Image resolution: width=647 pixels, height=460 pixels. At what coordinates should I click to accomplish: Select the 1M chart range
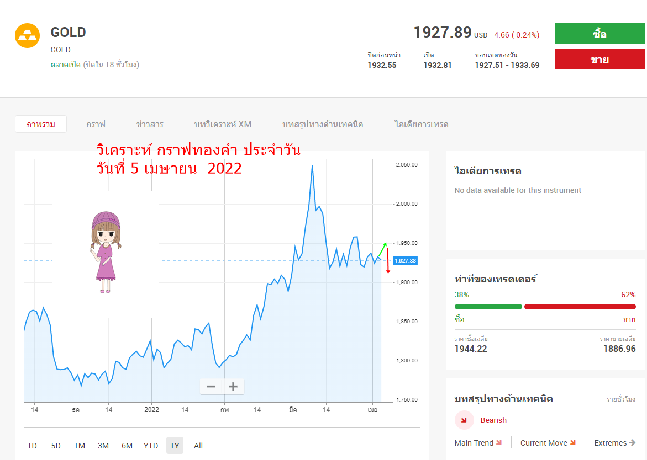pos(80,446)
